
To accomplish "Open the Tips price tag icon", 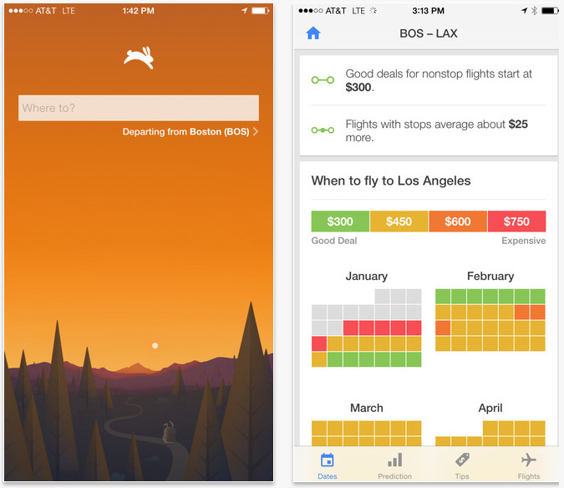I will 462,460.
